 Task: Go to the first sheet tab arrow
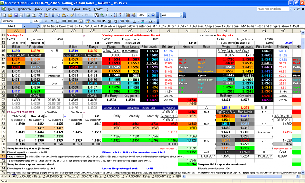(2, 176)
